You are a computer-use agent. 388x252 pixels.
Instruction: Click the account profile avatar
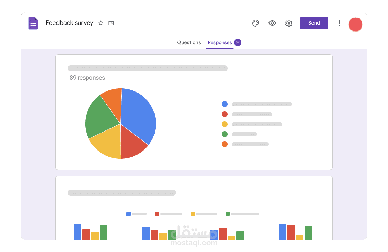pyautogui.click(x=355, y=25)
